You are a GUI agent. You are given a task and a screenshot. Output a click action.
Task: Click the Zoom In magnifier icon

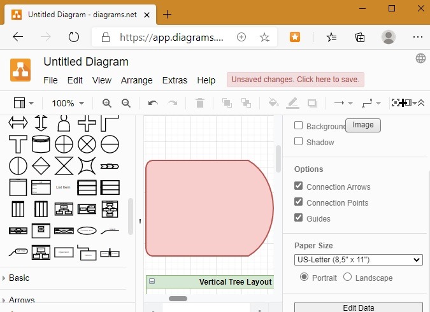coord(106,103)
